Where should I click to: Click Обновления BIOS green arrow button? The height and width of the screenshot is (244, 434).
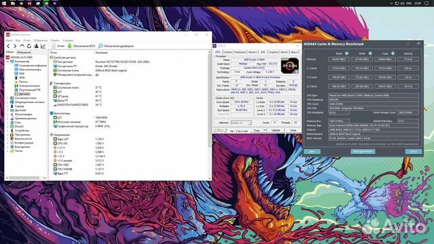tap(81, 46)
